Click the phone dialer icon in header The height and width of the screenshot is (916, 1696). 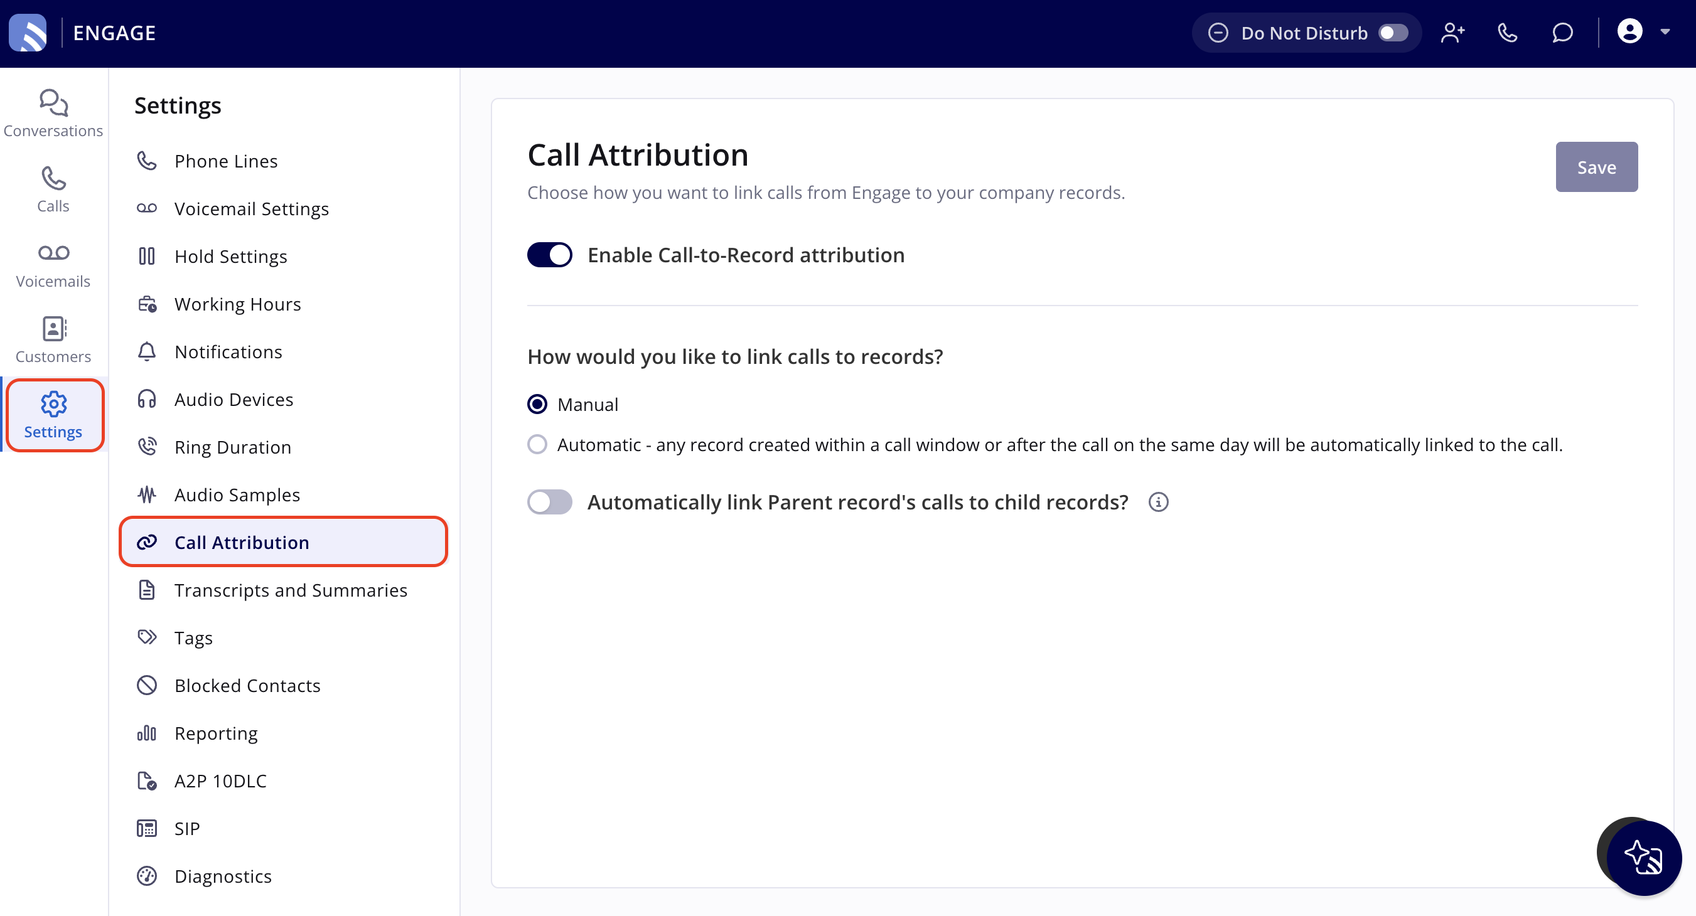tap(1508, 33)
